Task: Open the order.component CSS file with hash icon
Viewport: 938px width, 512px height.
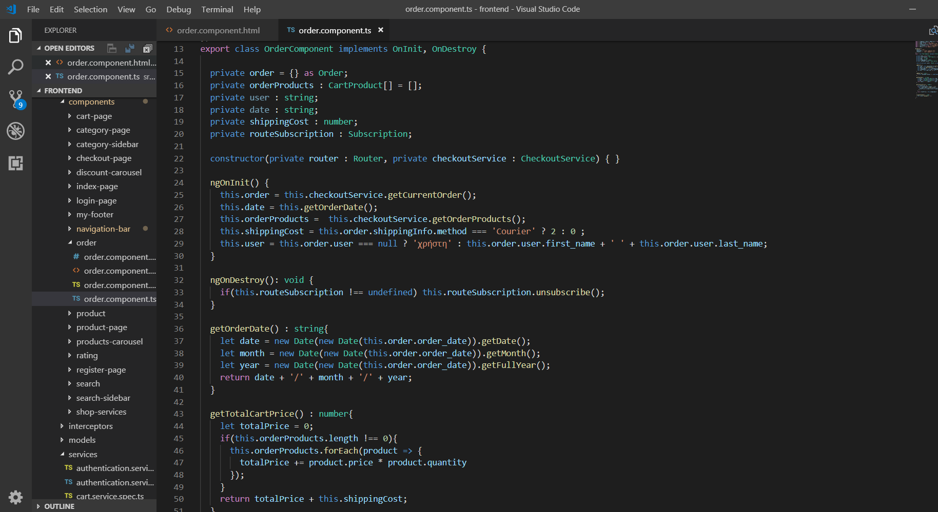Action: pyautogui.click(x=94, y=257)
